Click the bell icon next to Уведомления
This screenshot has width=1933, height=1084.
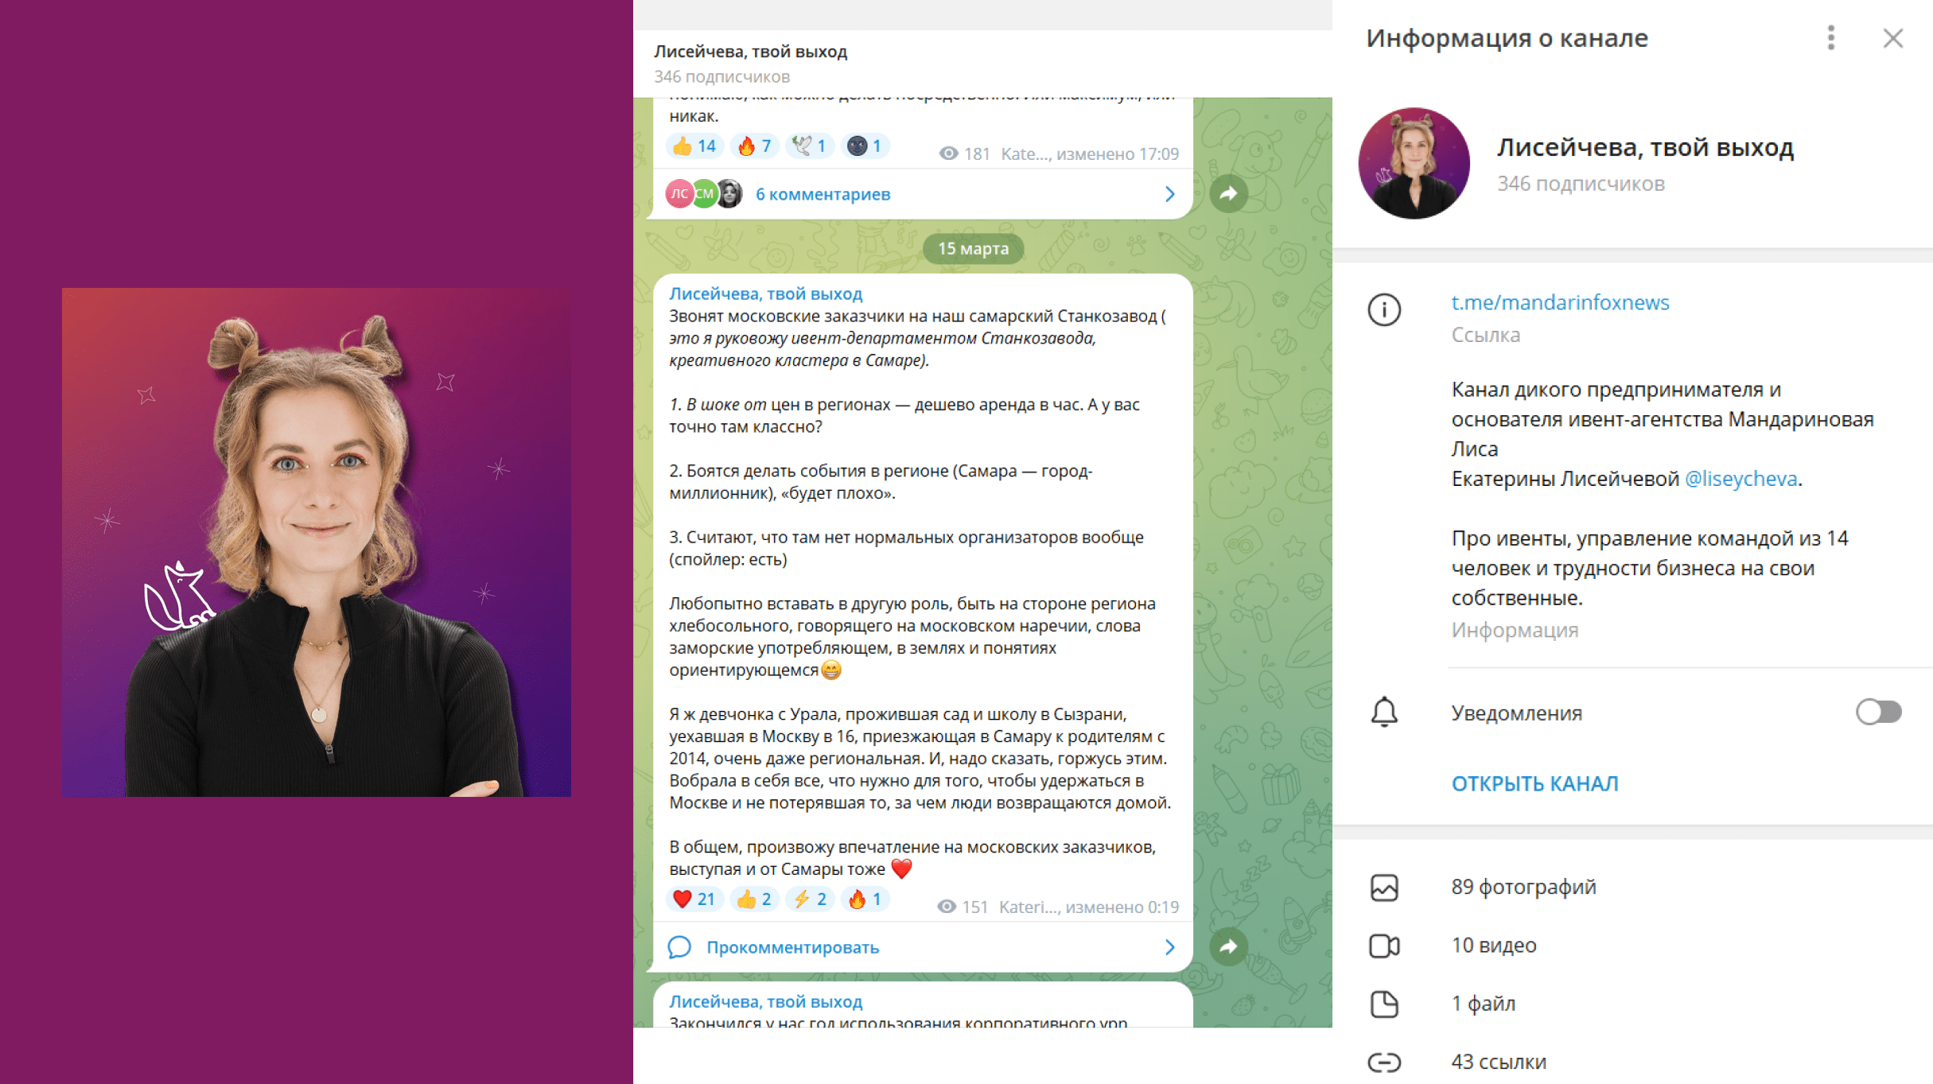[1383, 712]
